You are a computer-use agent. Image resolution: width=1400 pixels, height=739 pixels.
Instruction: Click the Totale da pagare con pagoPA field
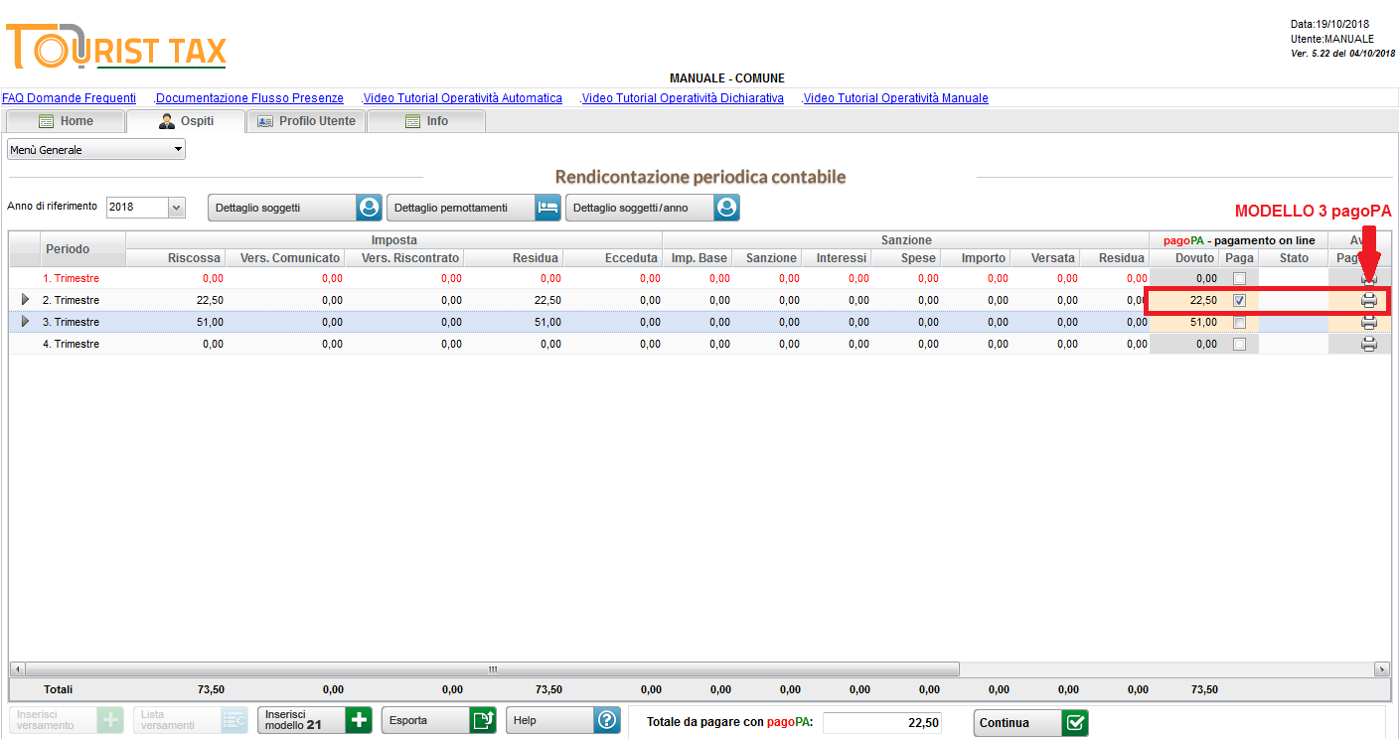point(882,722)
